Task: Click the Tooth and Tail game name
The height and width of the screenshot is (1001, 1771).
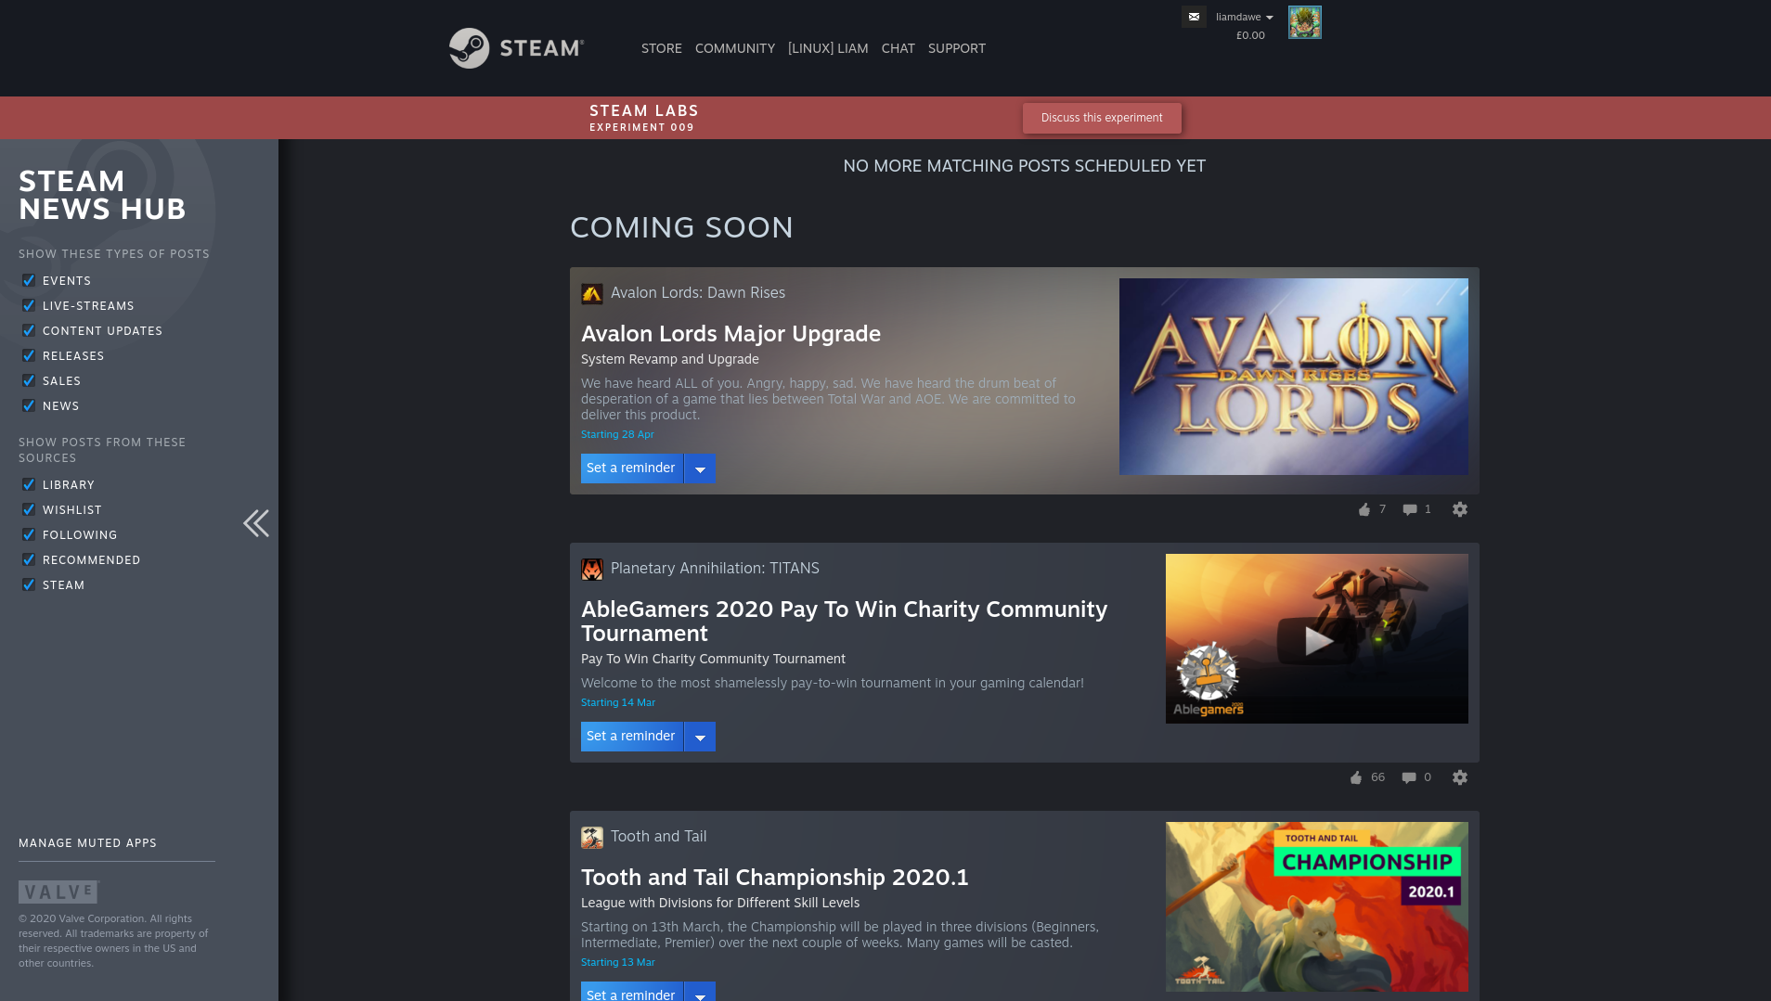Action: click(659, 837)
